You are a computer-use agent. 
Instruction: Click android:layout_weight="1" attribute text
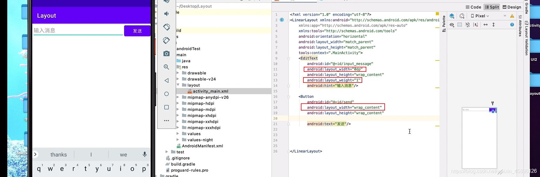click(x=334, y=80)
